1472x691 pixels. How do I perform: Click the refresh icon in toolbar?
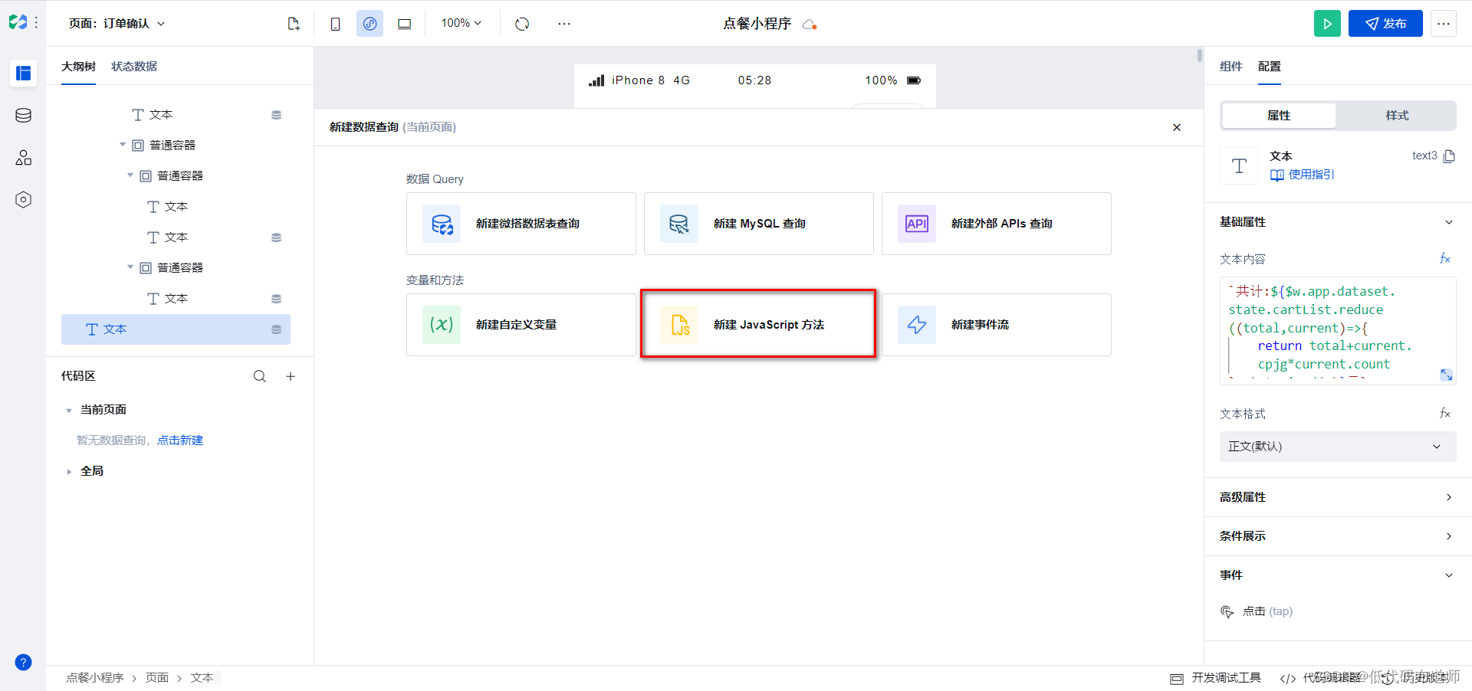click(522, 24)
